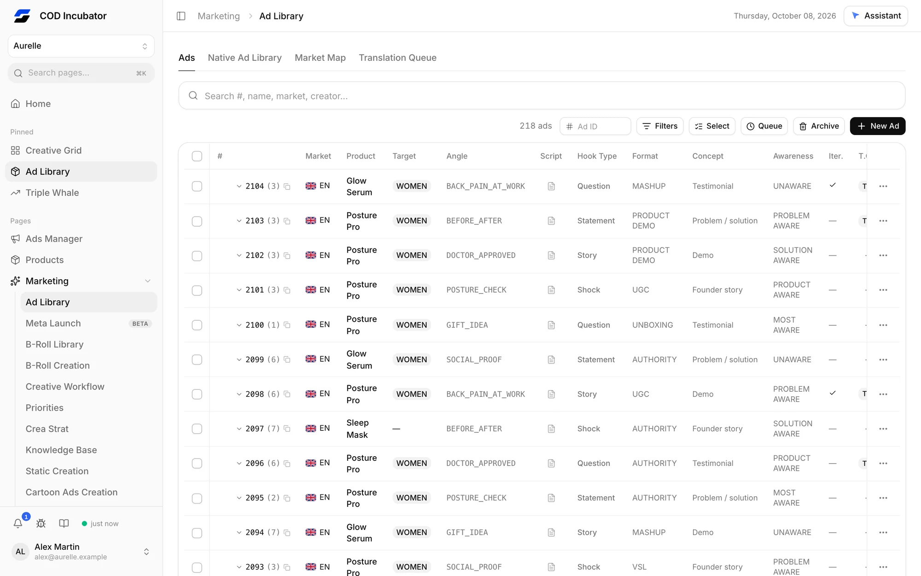The width and height of the screenshot is (921, 576).
Task: Open the documentation book icon
Action: click(64, 523)
